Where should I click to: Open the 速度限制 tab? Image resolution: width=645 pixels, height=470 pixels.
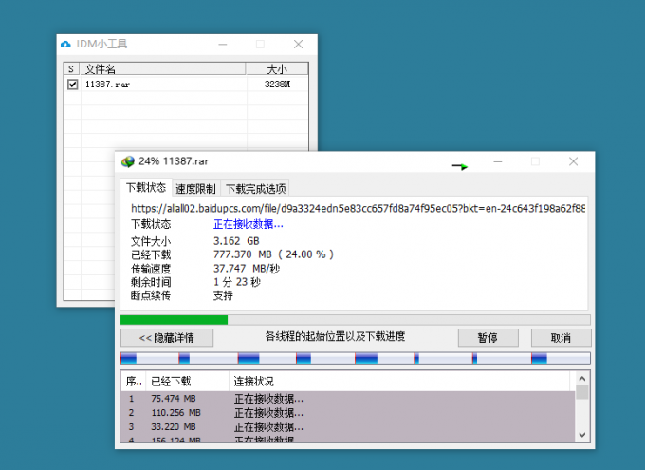[x=195, y=189]
